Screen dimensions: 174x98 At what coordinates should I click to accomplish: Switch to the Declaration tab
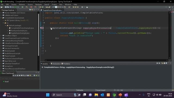point(56,64)
